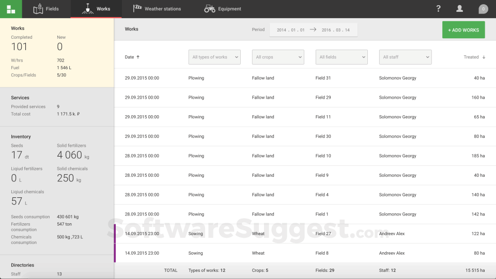Click the Weather stations flag icon

point(137,9)
